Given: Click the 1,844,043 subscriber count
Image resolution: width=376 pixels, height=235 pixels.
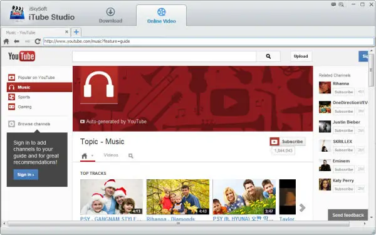Looking at the screenshot, I should tap(283, 150).
